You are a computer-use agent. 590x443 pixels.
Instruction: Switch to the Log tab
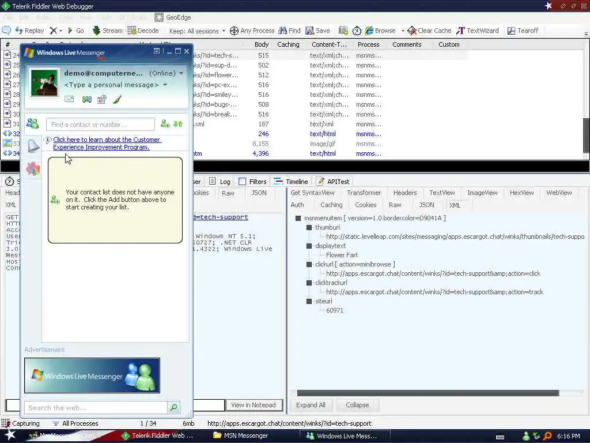(x=220, y=182)
